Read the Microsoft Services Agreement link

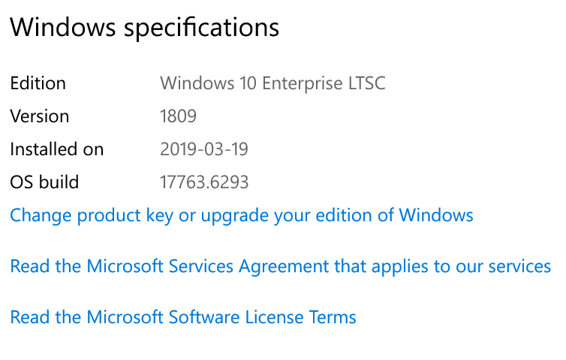280,266
